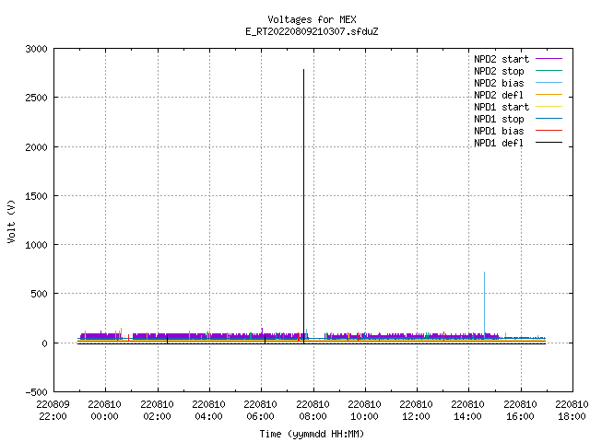Click the light blue NPD2 bias spike near 14:30

click(484, 303)
